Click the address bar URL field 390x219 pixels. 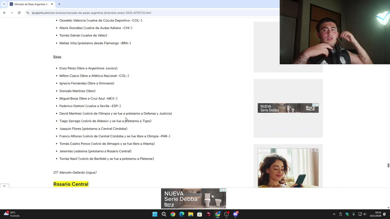click(152, 13)
